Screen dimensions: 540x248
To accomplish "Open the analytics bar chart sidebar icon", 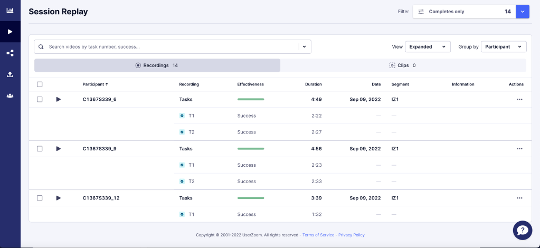I will pyautogui.click(x=10, y=10).
